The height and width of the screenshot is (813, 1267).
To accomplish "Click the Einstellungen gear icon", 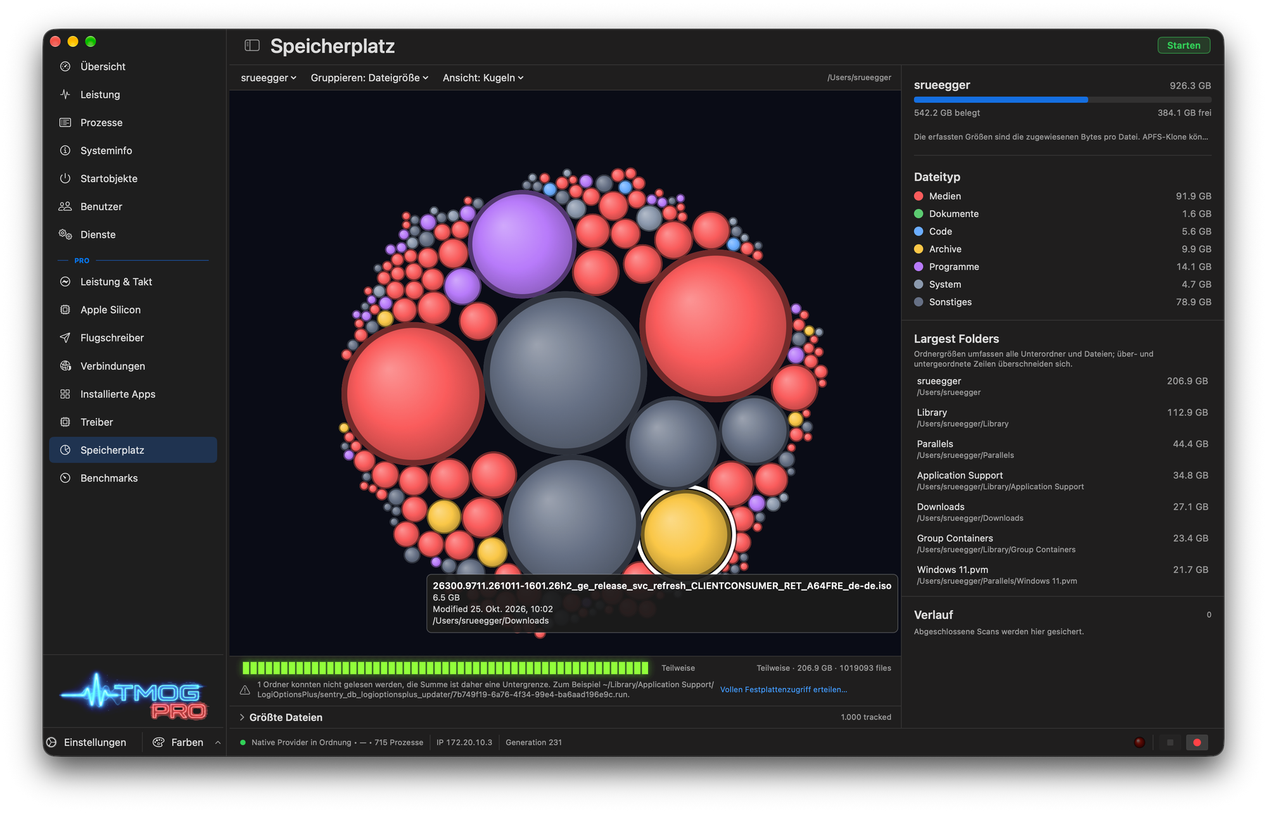I will point(52,742).
